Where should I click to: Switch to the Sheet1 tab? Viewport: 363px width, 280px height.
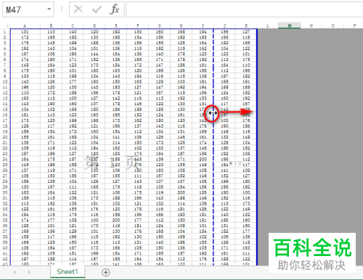click(x=68, y=272)
